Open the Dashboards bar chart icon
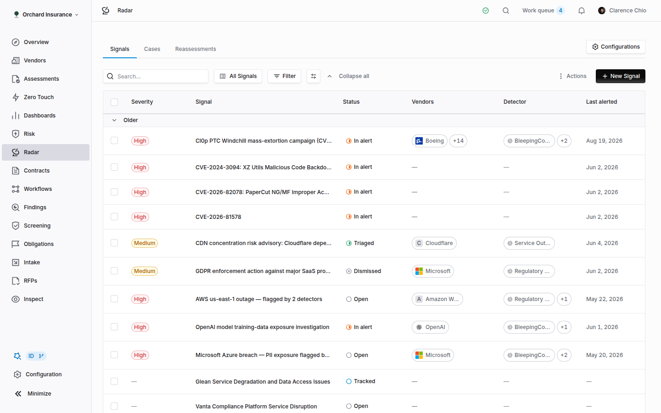 pyautogui.click(x=16, y=116)
